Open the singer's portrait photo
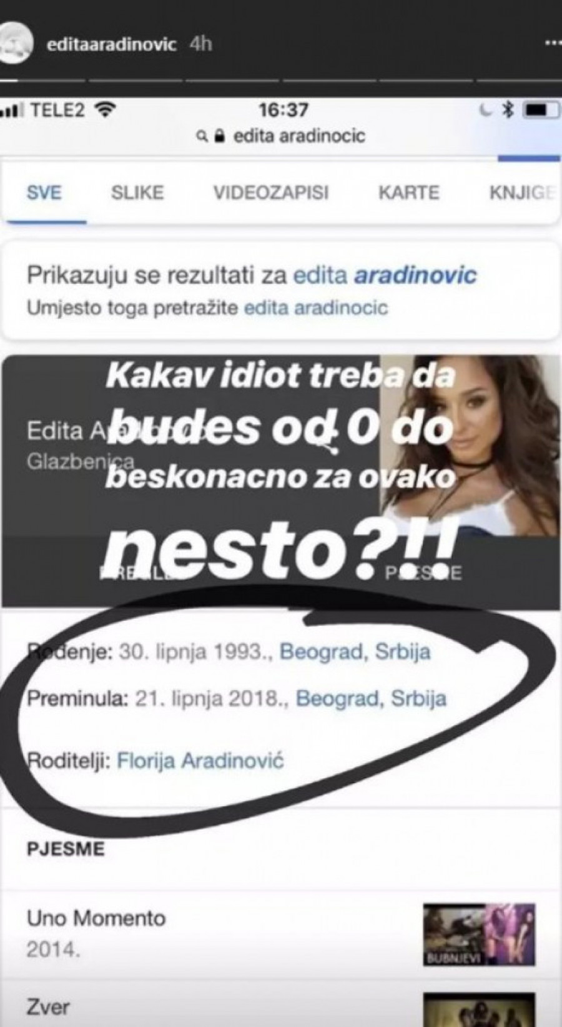Image resolution: width=562 pixels, height=1027 pixels. click(470, 446)
